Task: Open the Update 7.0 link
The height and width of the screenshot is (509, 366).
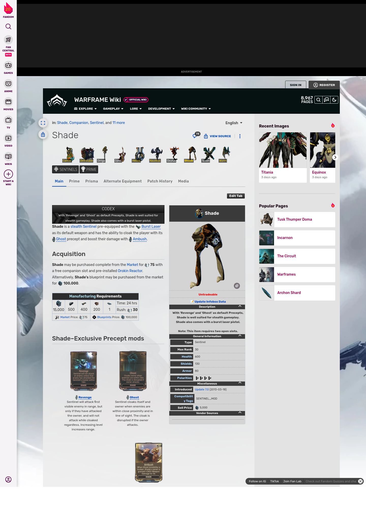Action: pos(202,389)
